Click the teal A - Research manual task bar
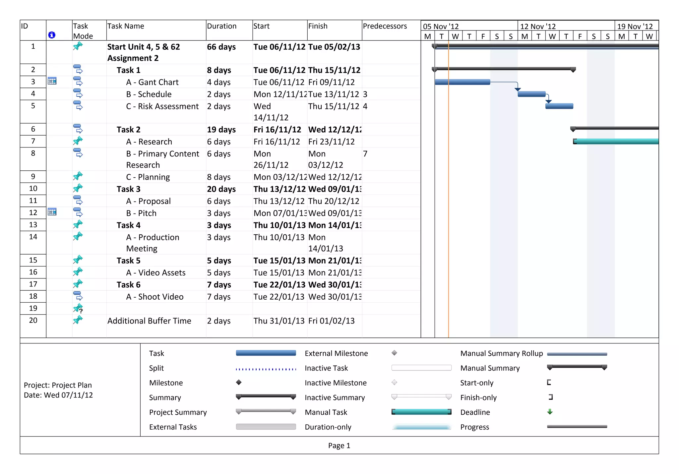The height and width of the screenshot is (474, 679). pyautogui.click(x=616, y=142)
